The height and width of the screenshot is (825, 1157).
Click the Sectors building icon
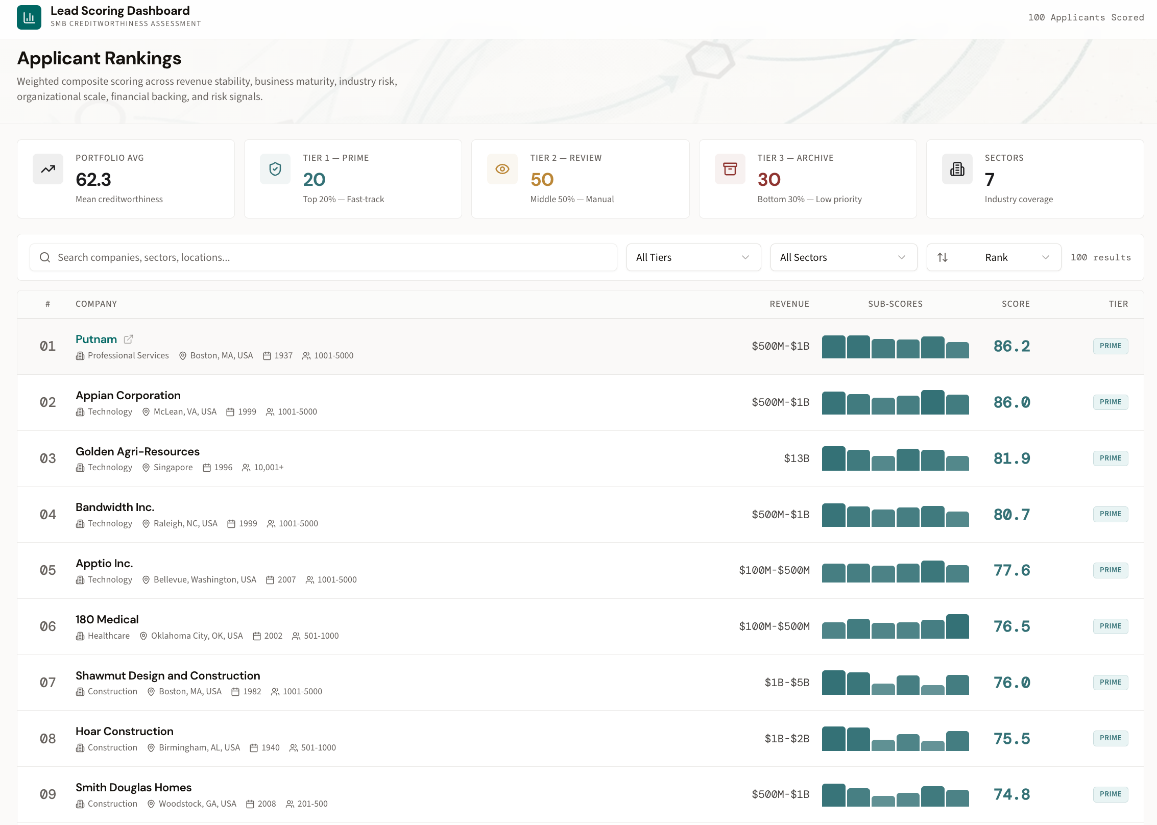957,169
